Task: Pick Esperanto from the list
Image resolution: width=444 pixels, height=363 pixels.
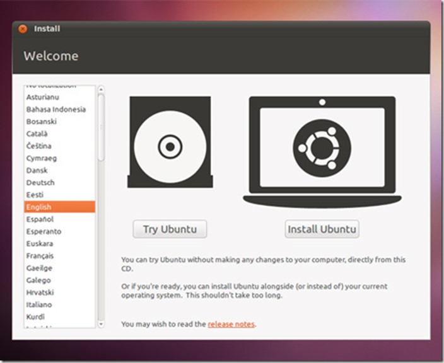Action: click(60, 231)
